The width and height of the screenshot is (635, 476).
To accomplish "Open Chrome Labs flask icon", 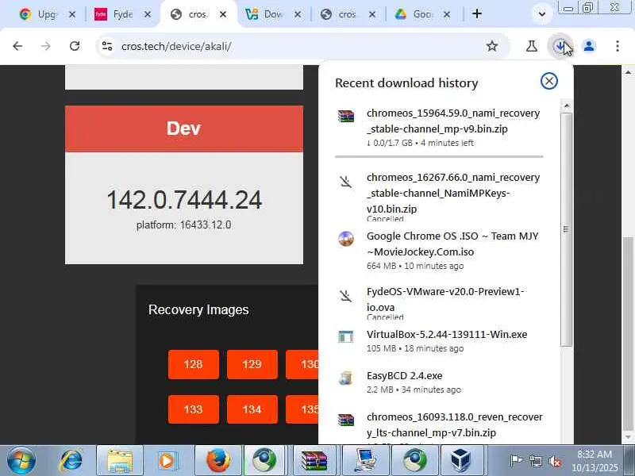I will (531, 46).
